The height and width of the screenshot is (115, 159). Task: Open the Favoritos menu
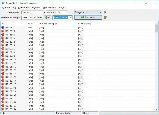click(x=36, y=8)
